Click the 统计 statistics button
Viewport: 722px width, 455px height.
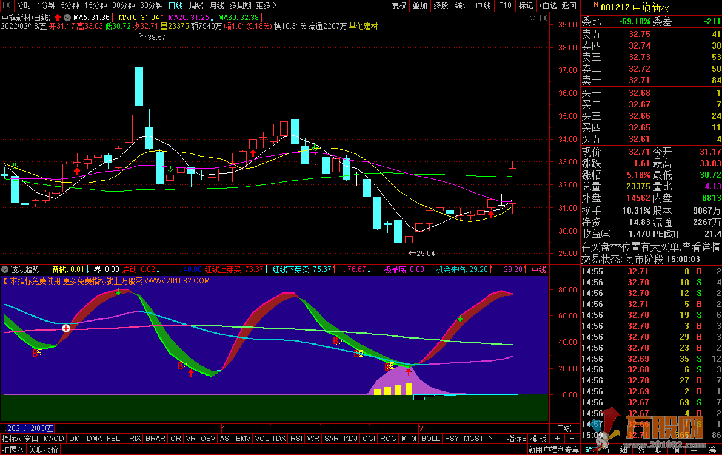pyautogui.click(x=462, y=5)
